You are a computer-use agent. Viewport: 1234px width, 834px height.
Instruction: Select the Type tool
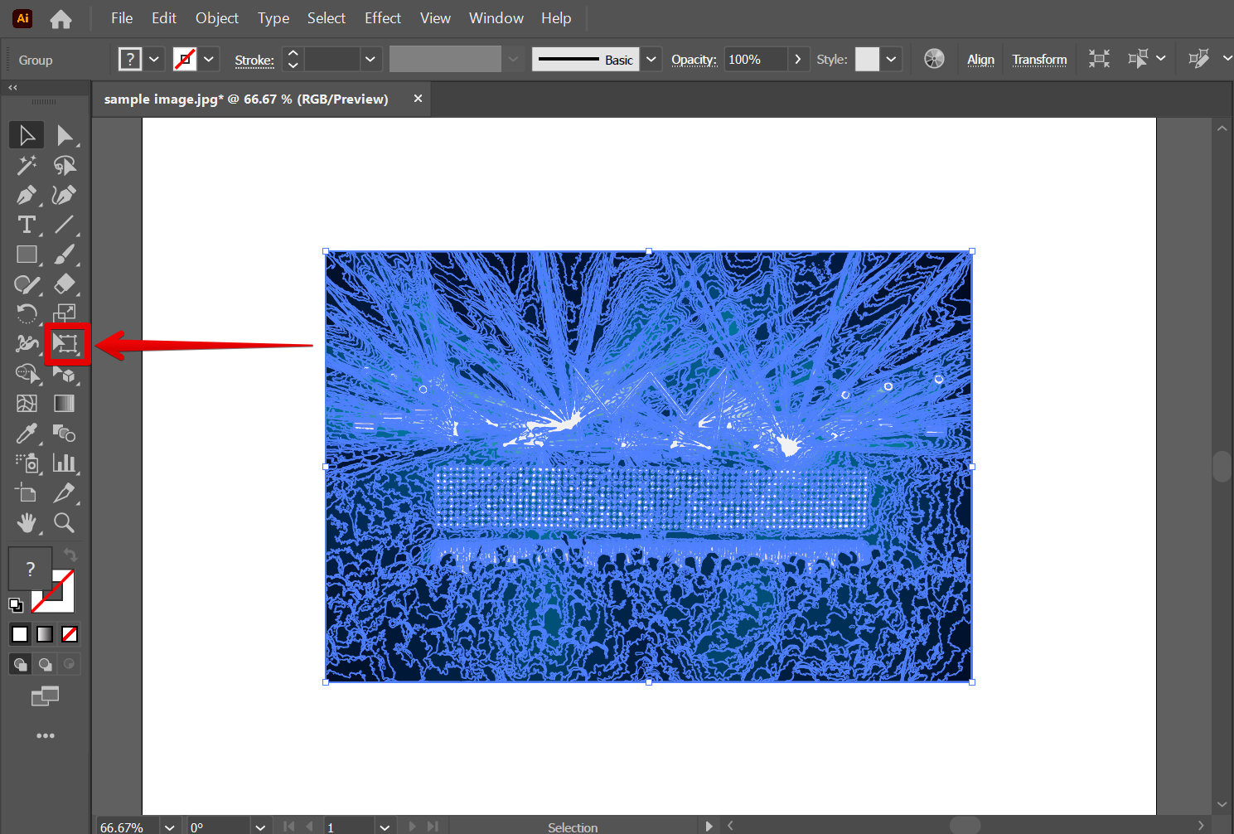coord(26,225)
